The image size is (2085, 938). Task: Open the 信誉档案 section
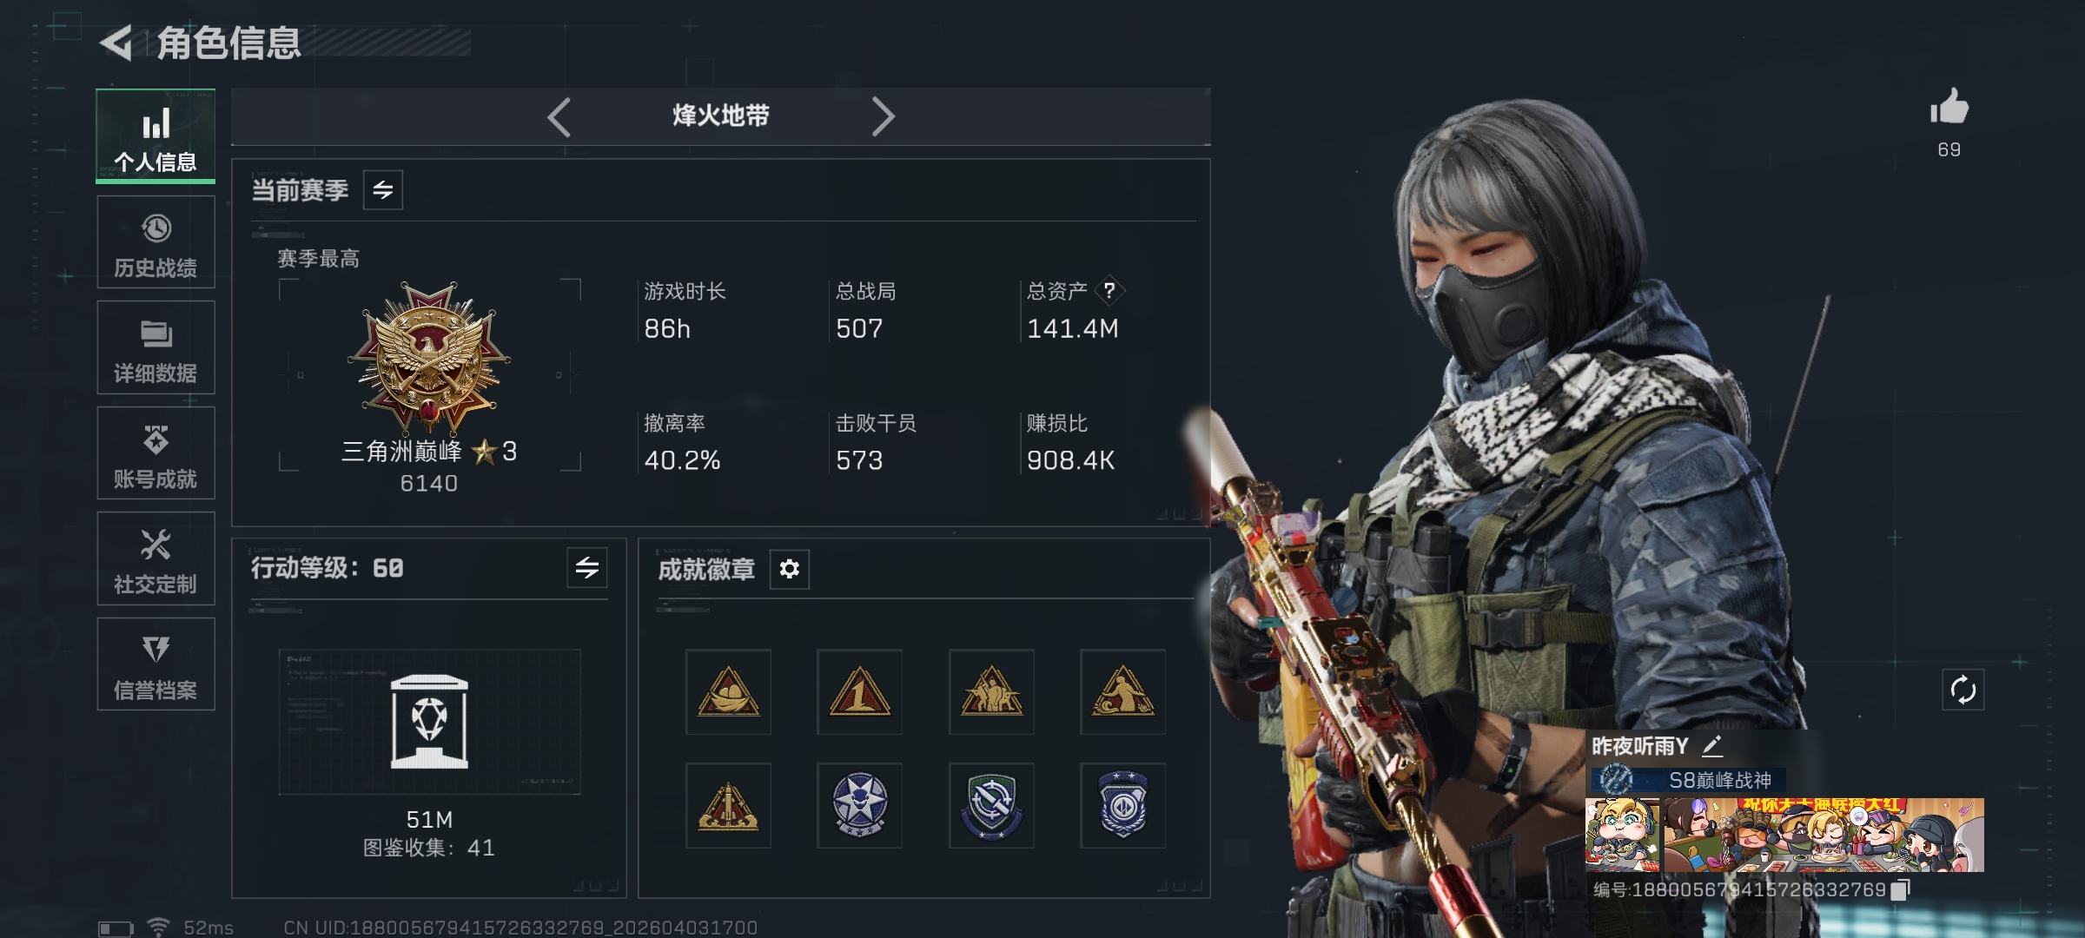tap(156, 664)
